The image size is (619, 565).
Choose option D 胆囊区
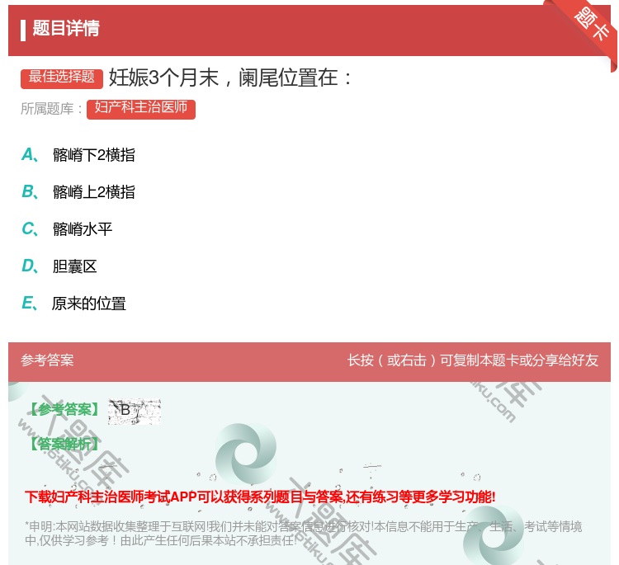(59, 266)
